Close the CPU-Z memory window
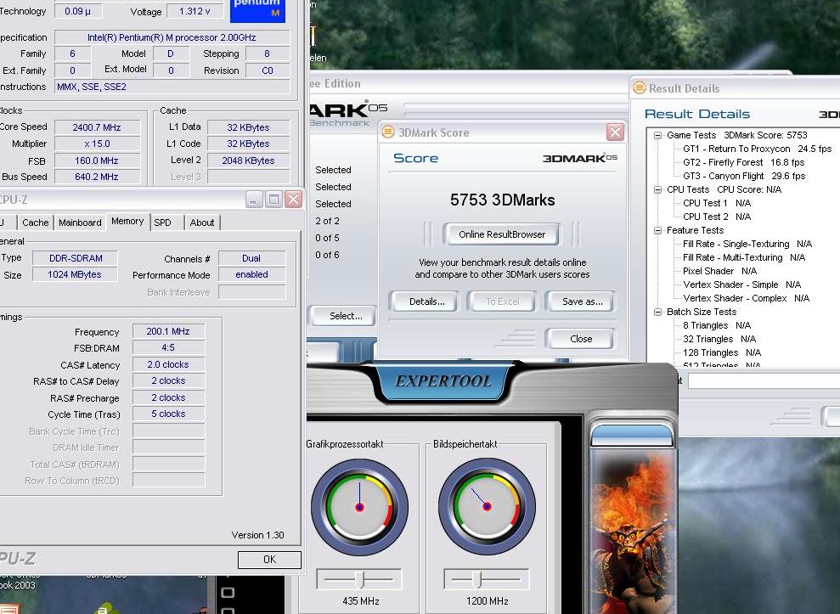Viewport: 840px width, 614px height. click(293, 200)
